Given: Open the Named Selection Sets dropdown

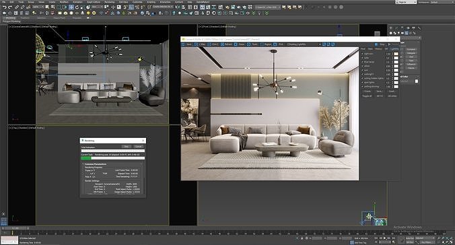Looking at the screenshot, I should pyautogui.click(x=162, y=7).
